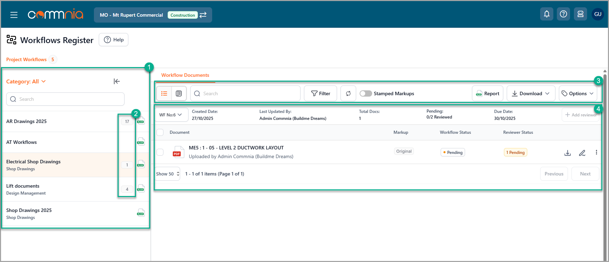The height and width of the screenshot is (262, 609).
Task: Click the workflow documents search field
Action: click(245, 93)
